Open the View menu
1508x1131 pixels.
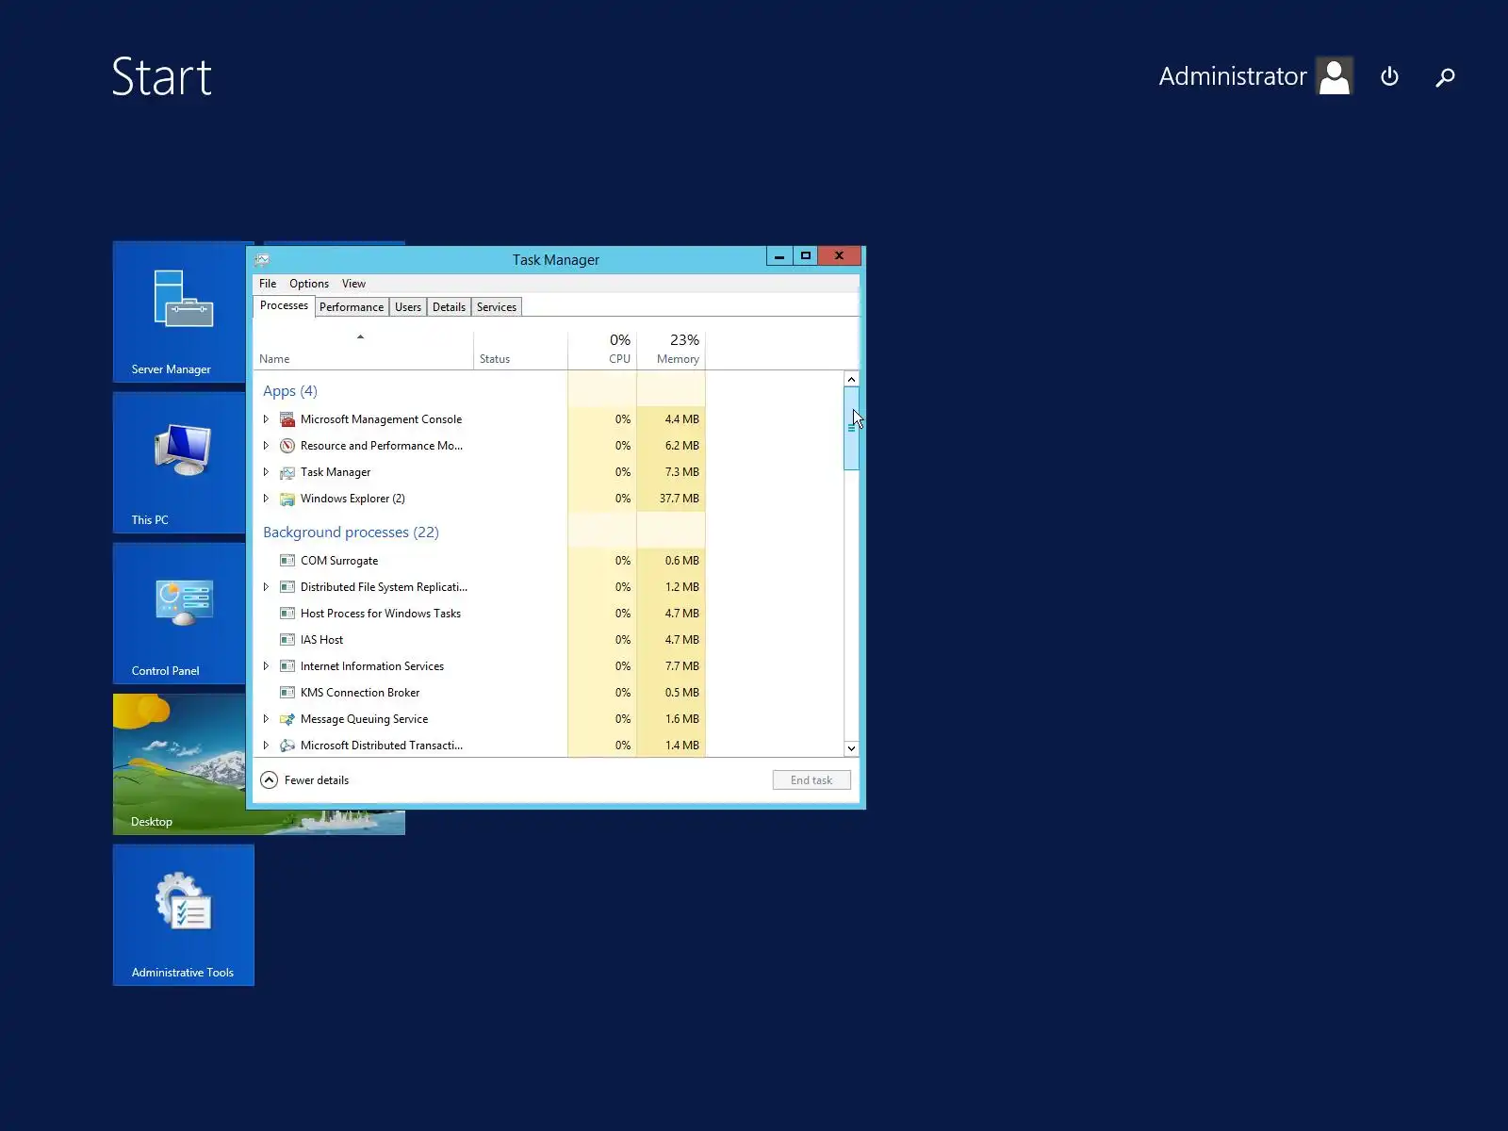[353, 284]
